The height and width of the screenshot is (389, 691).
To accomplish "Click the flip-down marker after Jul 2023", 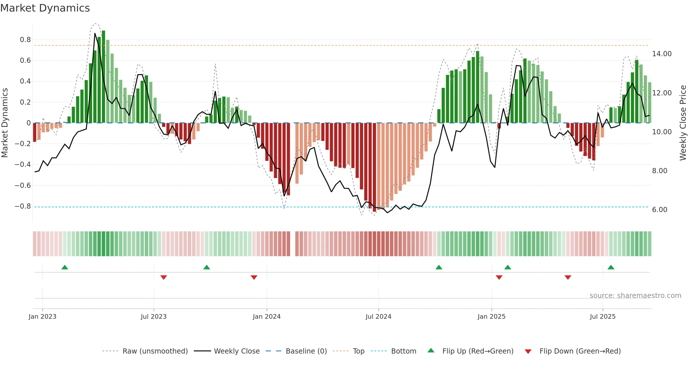I will click(x=164, y=277).
